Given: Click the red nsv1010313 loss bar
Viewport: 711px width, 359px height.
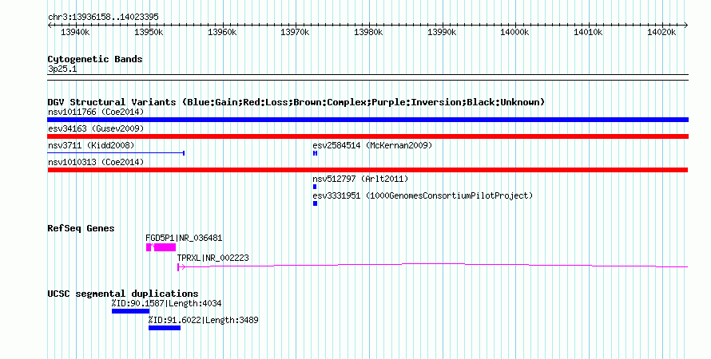Looking at the screenshot, I should (367, 170).
